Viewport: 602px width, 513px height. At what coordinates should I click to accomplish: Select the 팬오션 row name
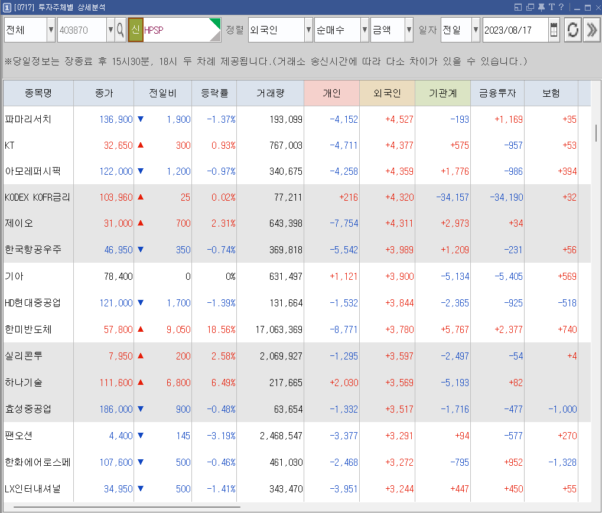tap(18, 436)
